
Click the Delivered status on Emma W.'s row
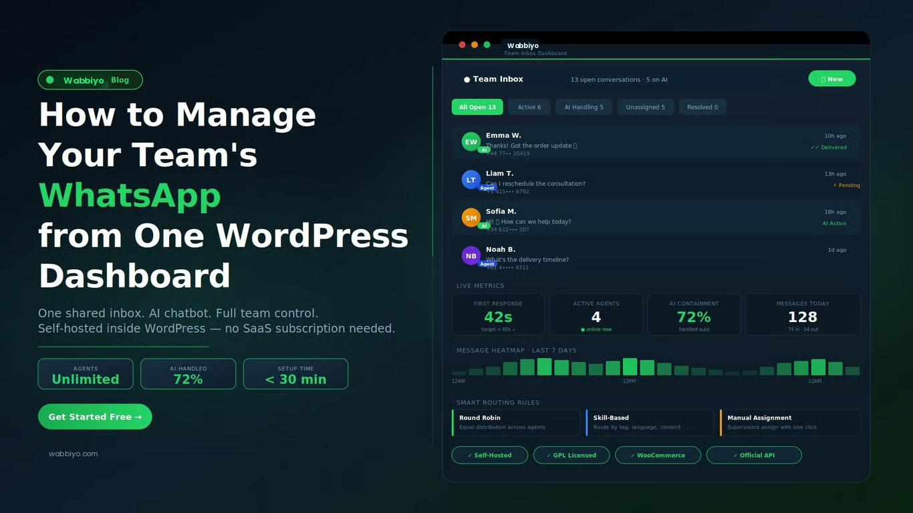click(x=829, y=148)
